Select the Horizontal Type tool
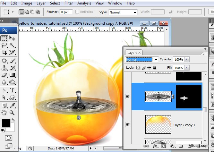Screen dimensions: 214x152 pyautogui.click(x=12, y=90)
